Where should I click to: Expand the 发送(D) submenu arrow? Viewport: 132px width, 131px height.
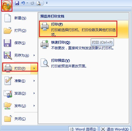coord(34,93)
